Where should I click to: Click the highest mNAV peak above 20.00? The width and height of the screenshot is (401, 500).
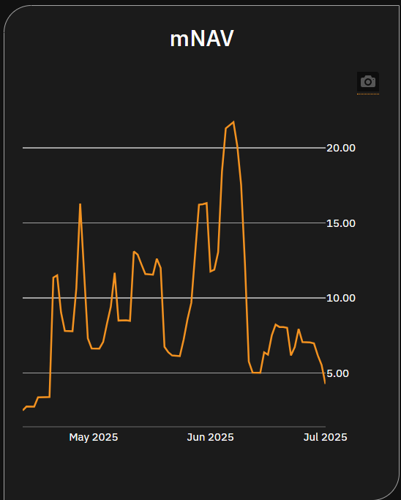point(233,122)
